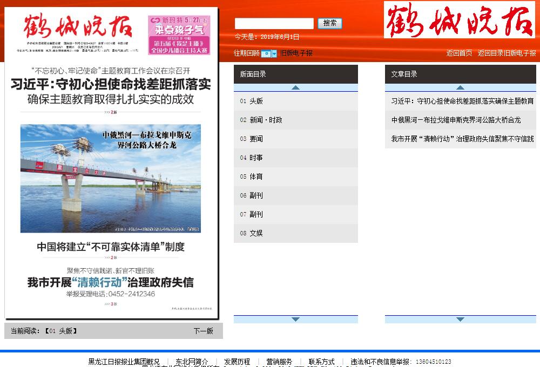Click the bridge photo on the front page
This screenshot has width=540, height=367.
coord(111,178)
